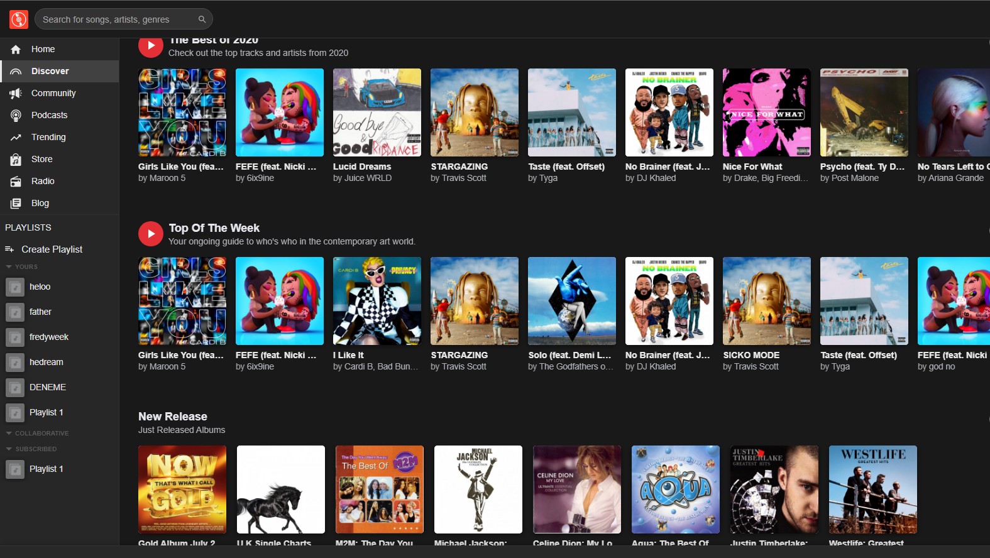990x558 pixels.
Task: Open the Community section icon
Action: (16, 93)
